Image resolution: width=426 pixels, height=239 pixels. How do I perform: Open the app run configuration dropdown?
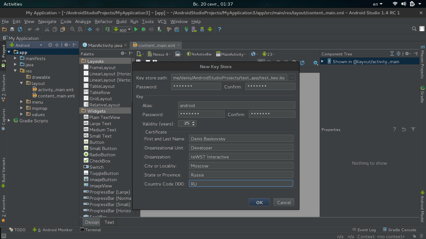click(x=122, y=30)
